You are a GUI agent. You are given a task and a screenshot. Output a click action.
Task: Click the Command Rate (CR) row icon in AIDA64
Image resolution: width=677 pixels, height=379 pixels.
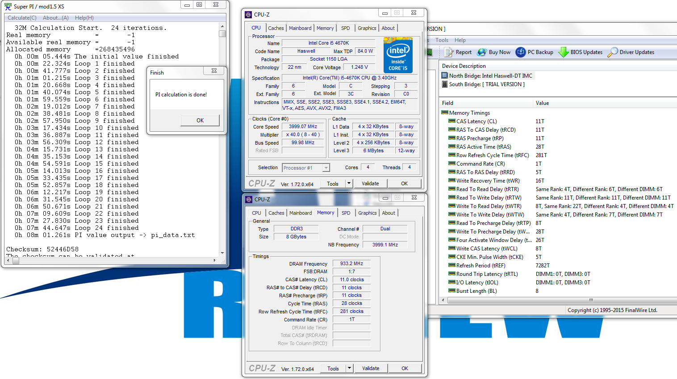(452, 164)
